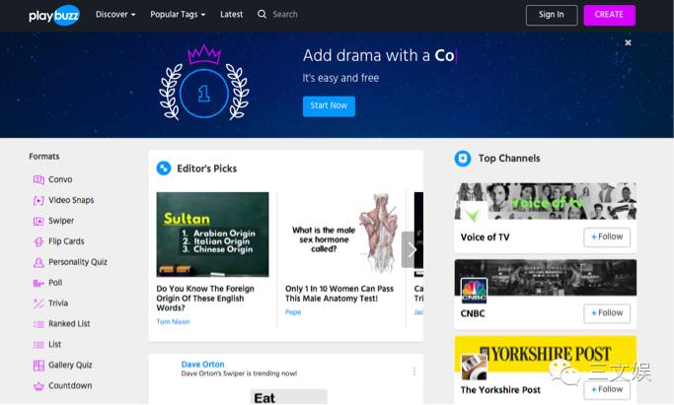Open the Dave Orton post options menu
Viewport: 674px width, 405px height.
(x=413, y=371)
